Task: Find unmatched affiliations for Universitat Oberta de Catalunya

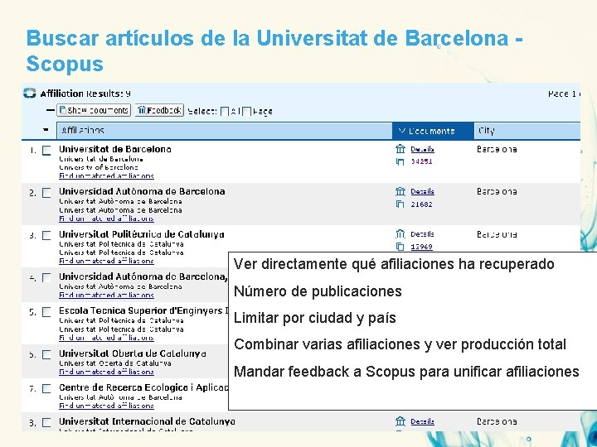Action: pos(106,372)
